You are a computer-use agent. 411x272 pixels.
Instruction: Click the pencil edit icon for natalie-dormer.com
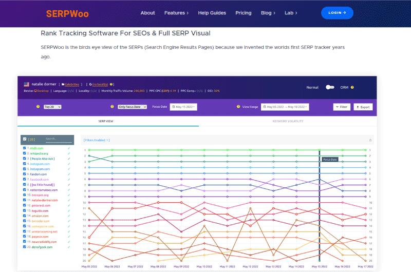(x=69, y=200)
